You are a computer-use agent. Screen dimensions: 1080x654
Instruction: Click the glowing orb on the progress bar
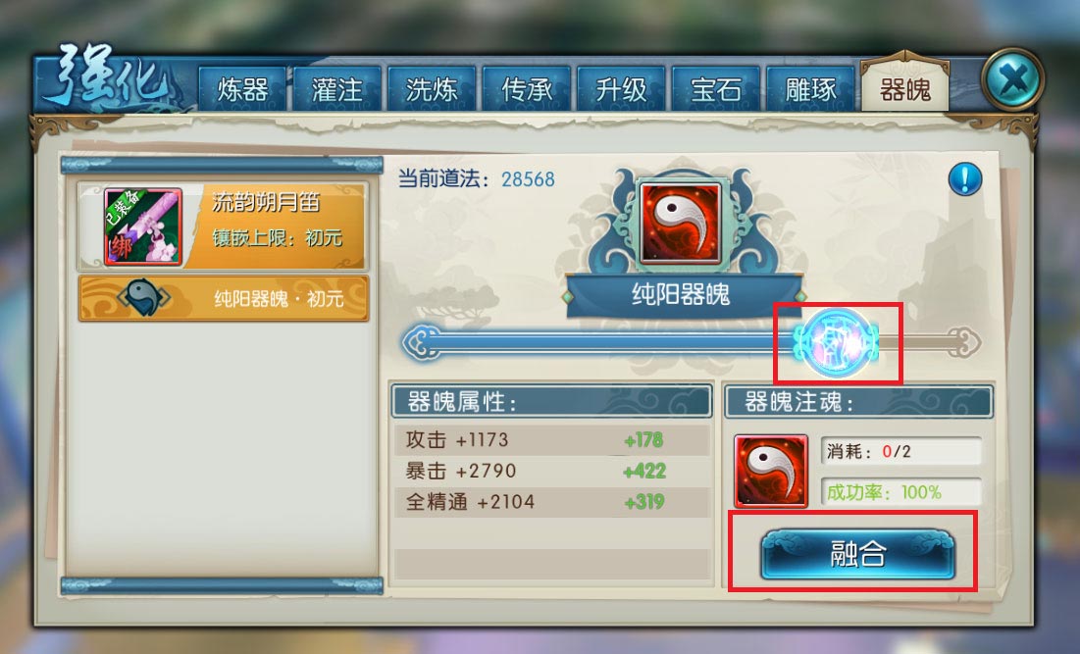pos(836,342)
